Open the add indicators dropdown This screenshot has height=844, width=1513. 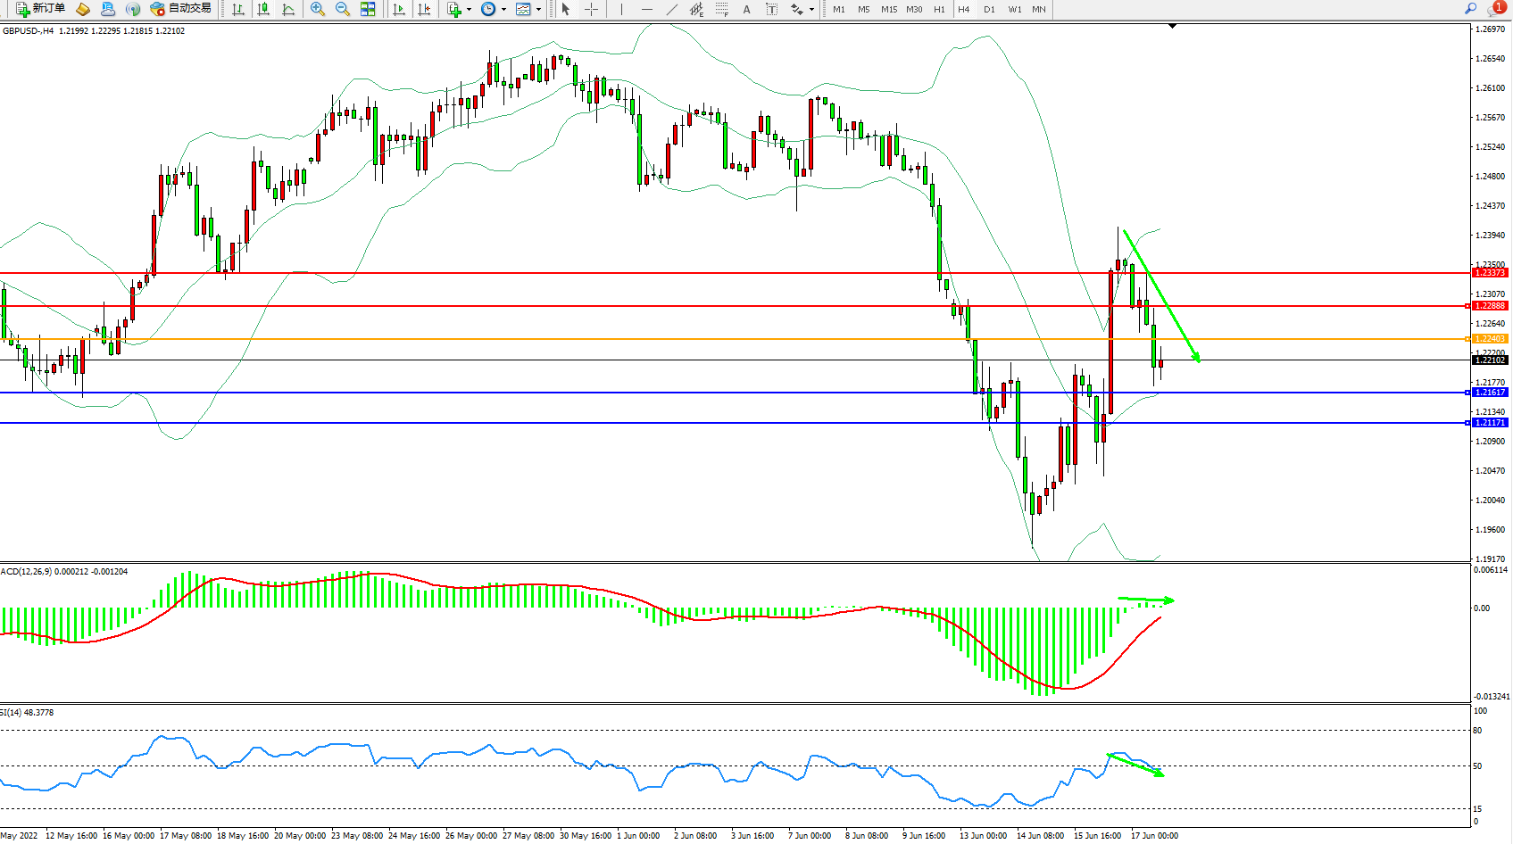[x=458, y=9]
